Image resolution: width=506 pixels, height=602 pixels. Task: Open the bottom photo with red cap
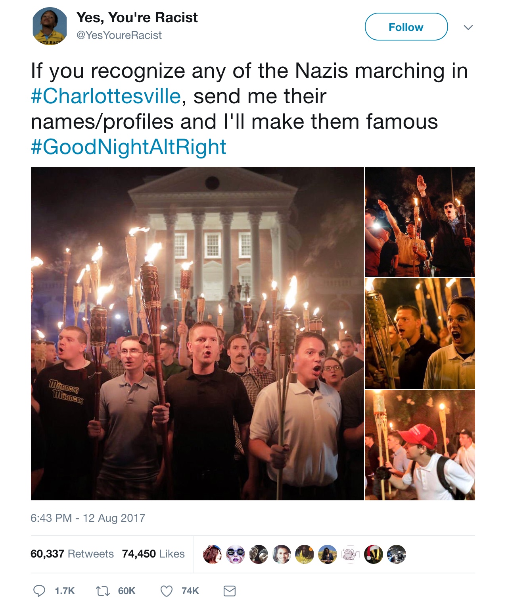coord(420,445)
